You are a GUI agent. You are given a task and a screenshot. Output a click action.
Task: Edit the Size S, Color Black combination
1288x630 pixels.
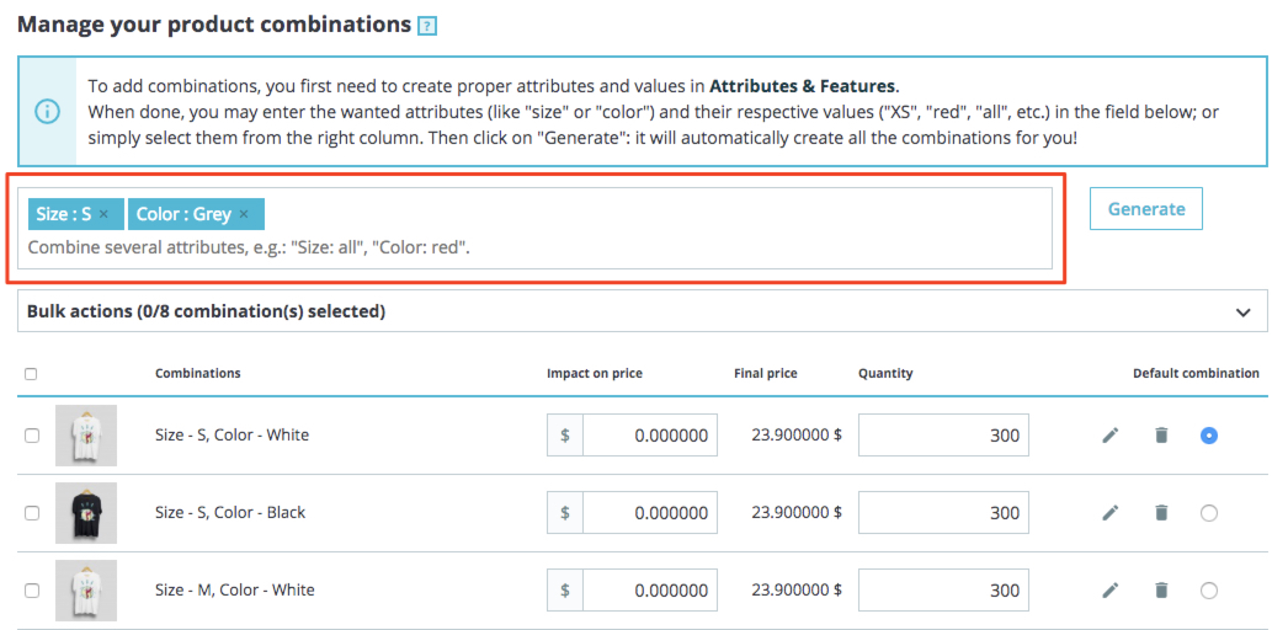1109,513
